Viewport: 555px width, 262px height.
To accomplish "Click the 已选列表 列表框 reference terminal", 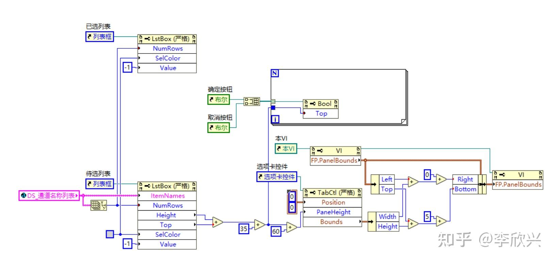I will coord(99,36).
